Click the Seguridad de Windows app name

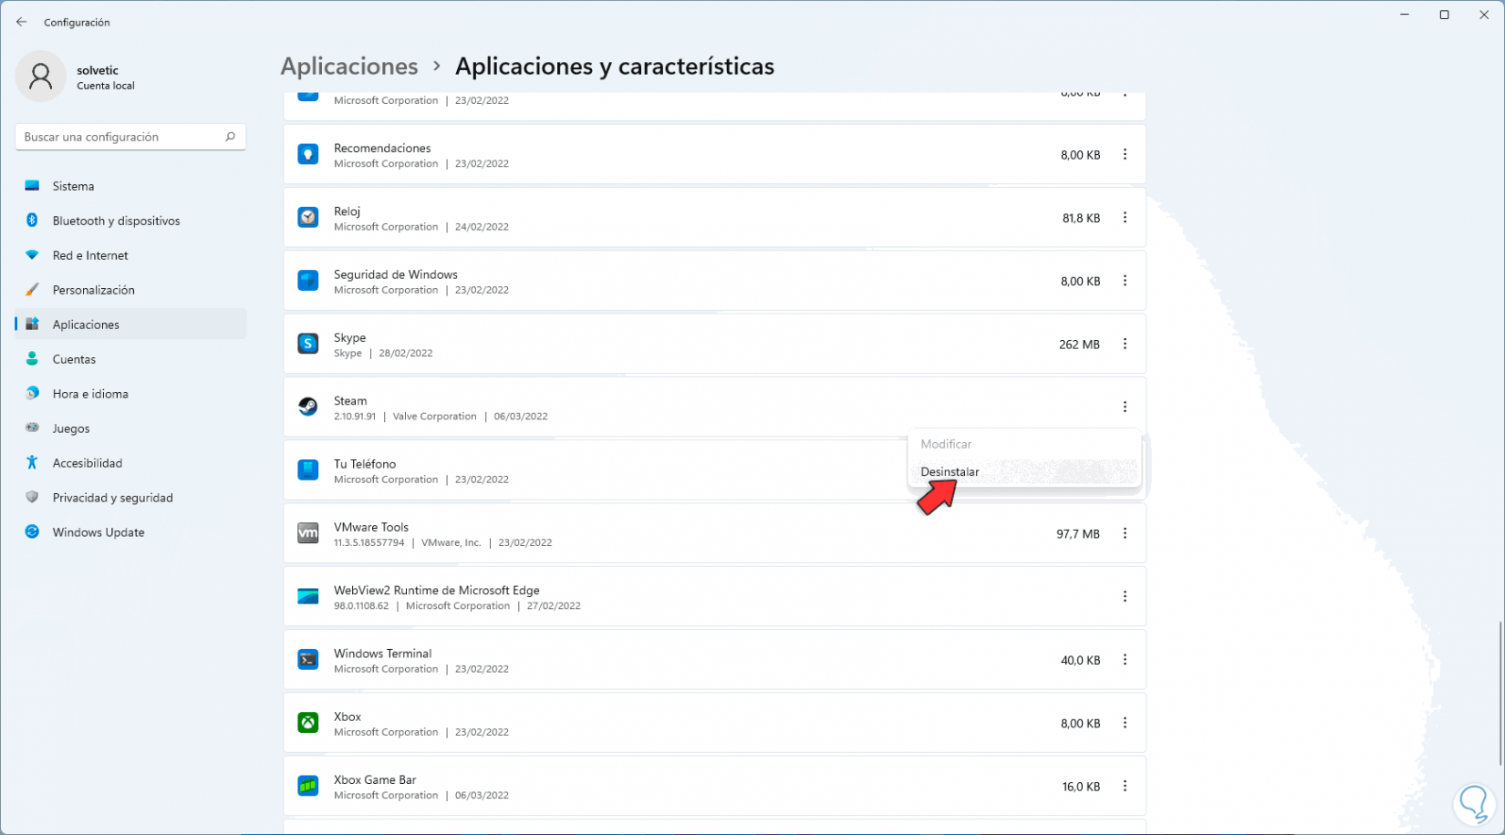[x=396, y=274]
